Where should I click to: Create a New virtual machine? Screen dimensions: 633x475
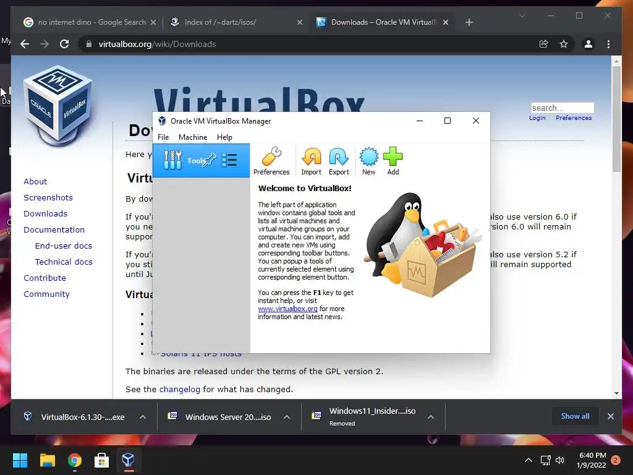pyautogui.click(x=368, y=161)
